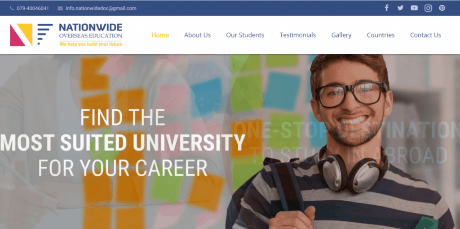Select the Countries menu item

click(x=380, y=35)
